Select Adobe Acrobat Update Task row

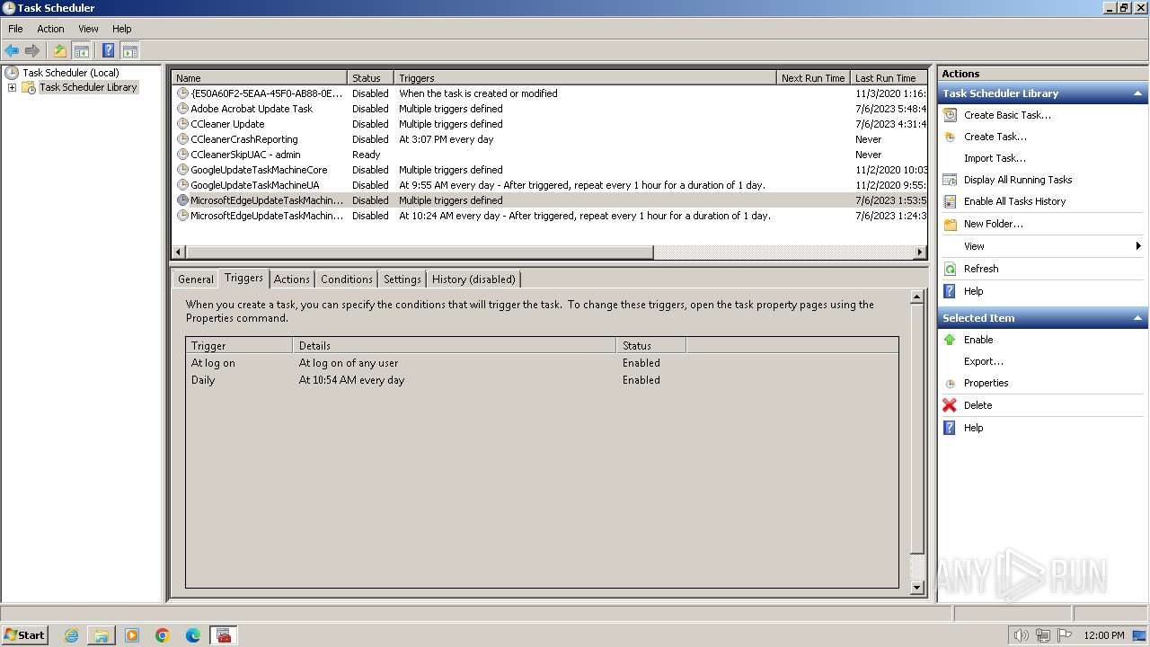coord(549,109)
